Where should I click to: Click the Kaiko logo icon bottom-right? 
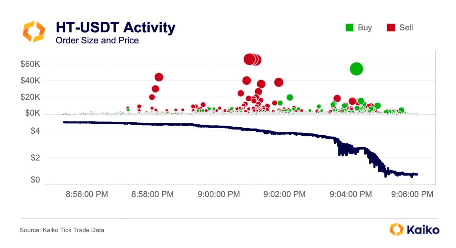click(396, 230)
